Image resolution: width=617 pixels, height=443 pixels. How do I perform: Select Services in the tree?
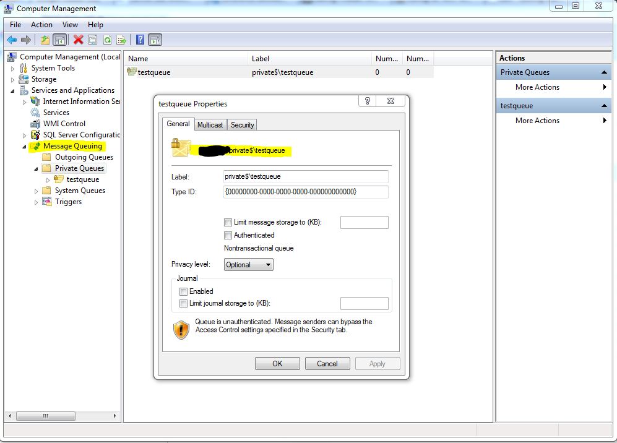tap(56, 113)
